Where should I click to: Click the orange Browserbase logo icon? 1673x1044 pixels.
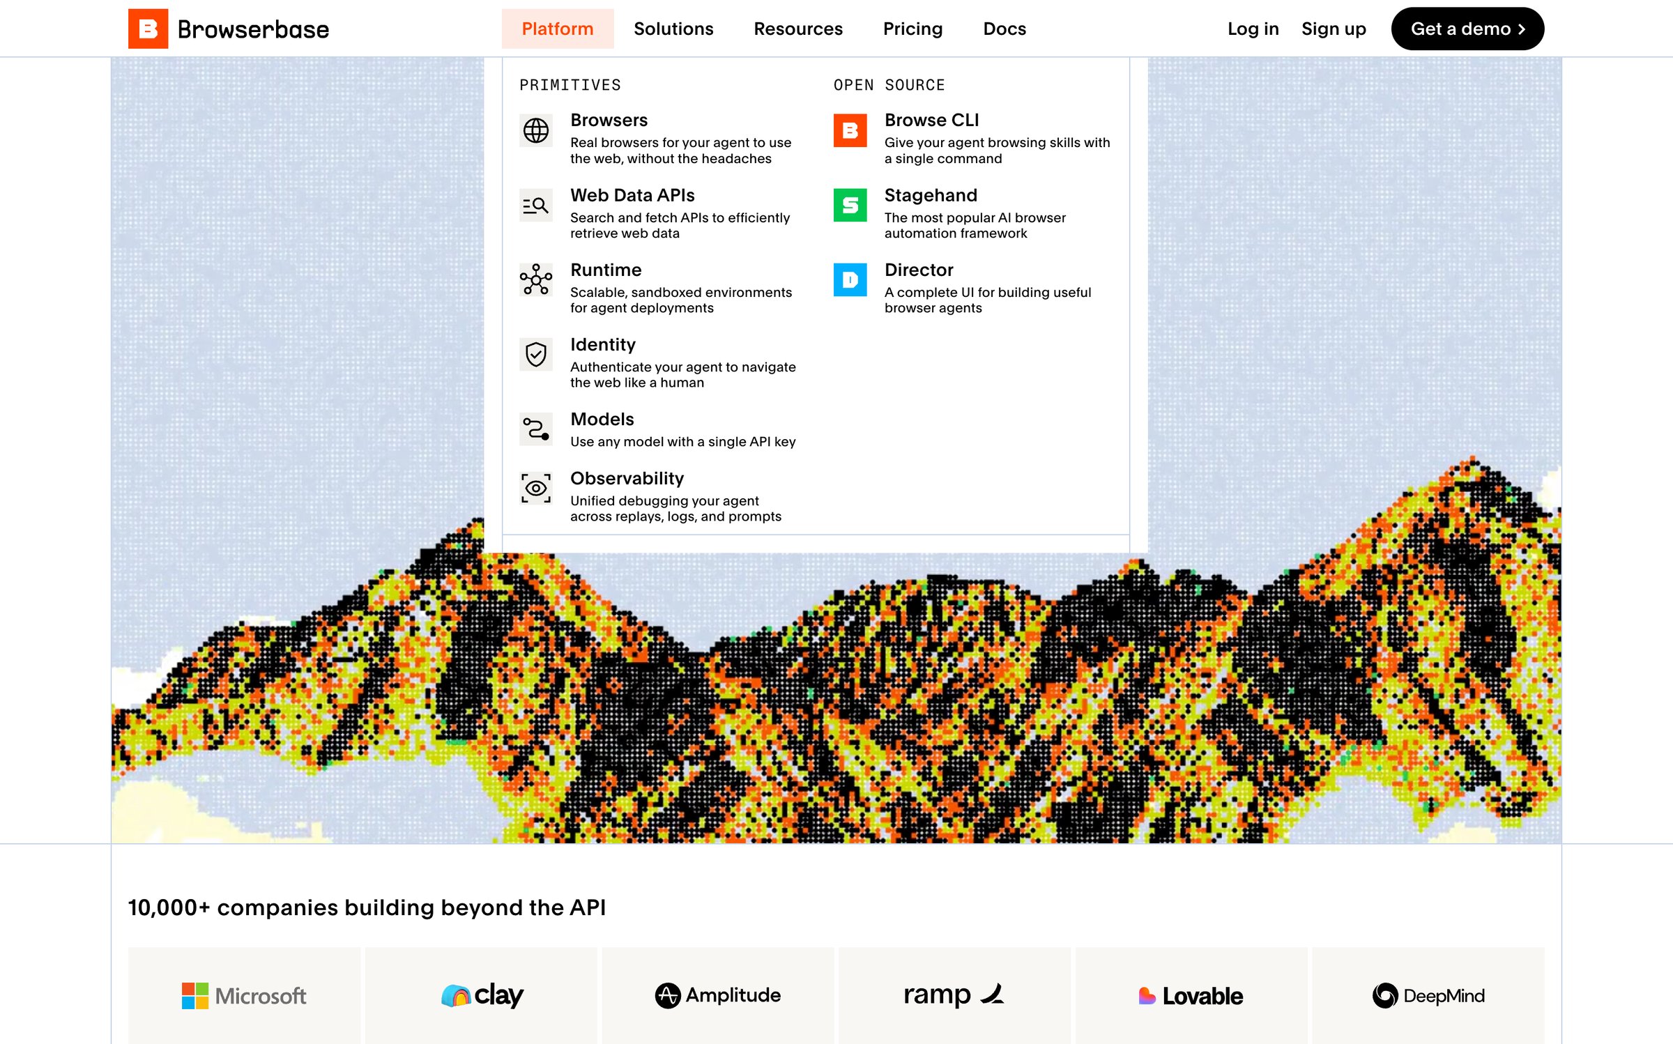click(x=148, y=29)
